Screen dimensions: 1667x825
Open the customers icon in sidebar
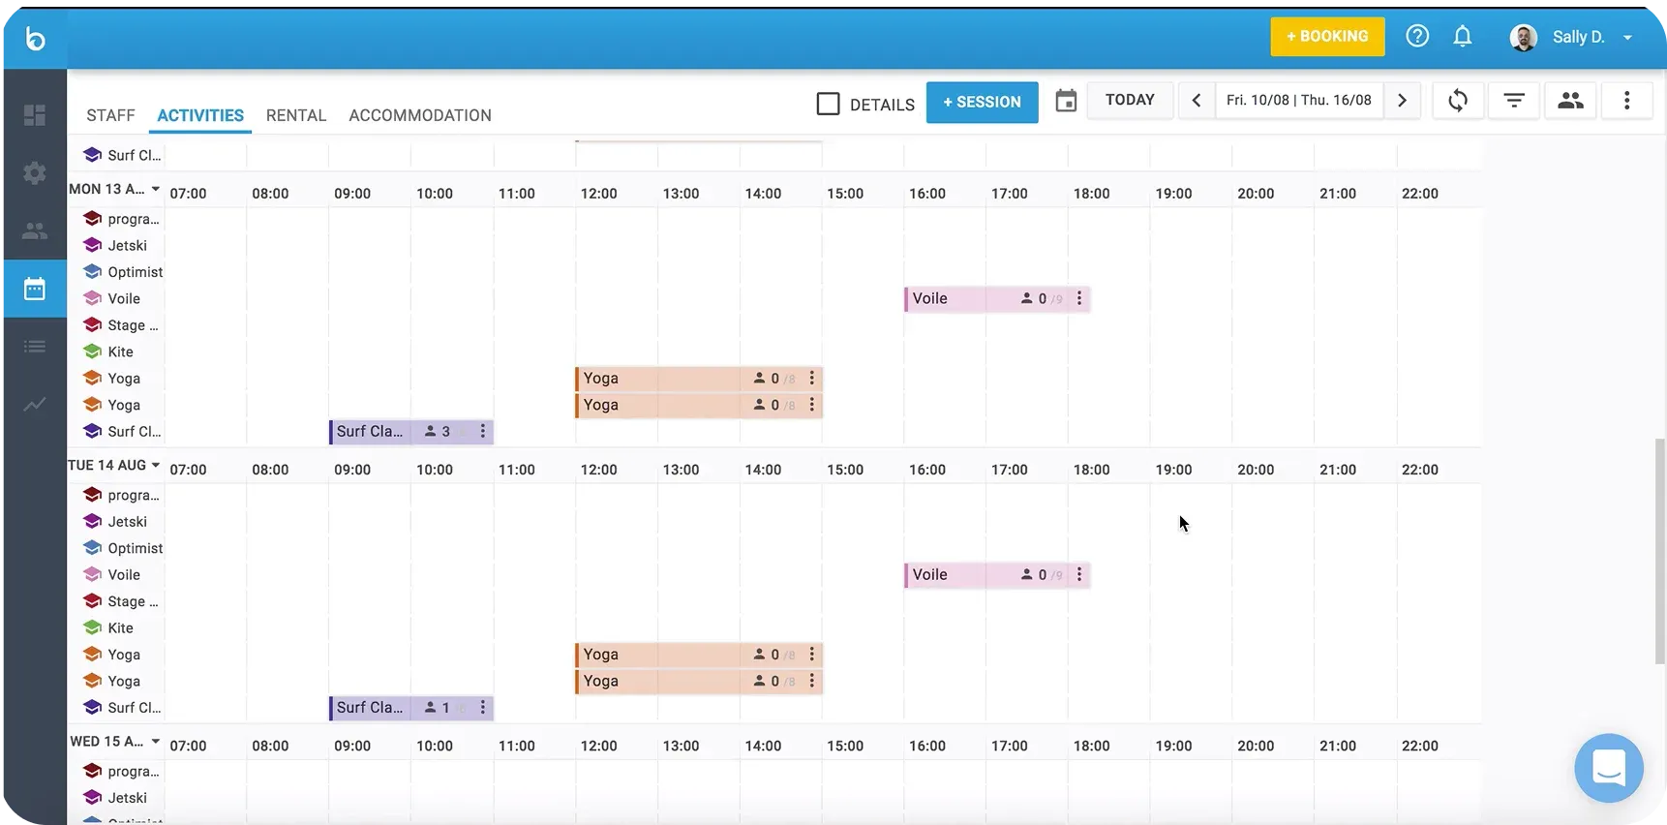34,231
